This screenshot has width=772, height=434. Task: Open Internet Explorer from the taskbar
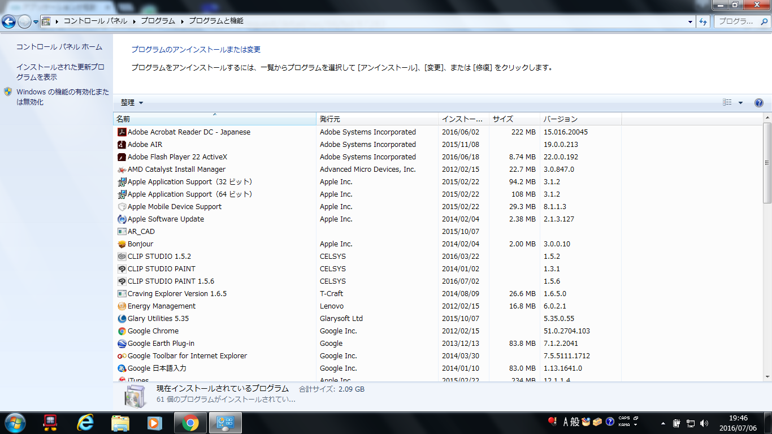pyautogui.click(x=85, y=422)
